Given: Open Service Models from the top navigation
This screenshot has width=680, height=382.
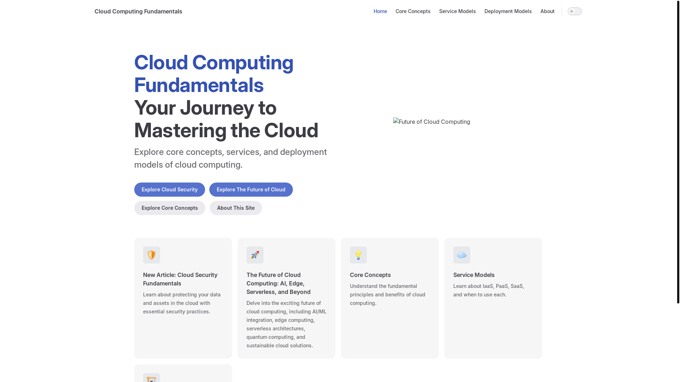Looking at the screenshot, I should (x=458, y=11).
